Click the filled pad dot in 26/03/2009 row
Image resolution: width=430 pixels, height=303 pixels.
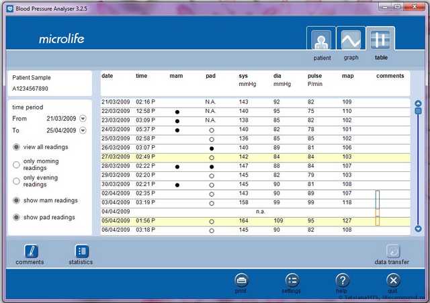pos(212,148)
